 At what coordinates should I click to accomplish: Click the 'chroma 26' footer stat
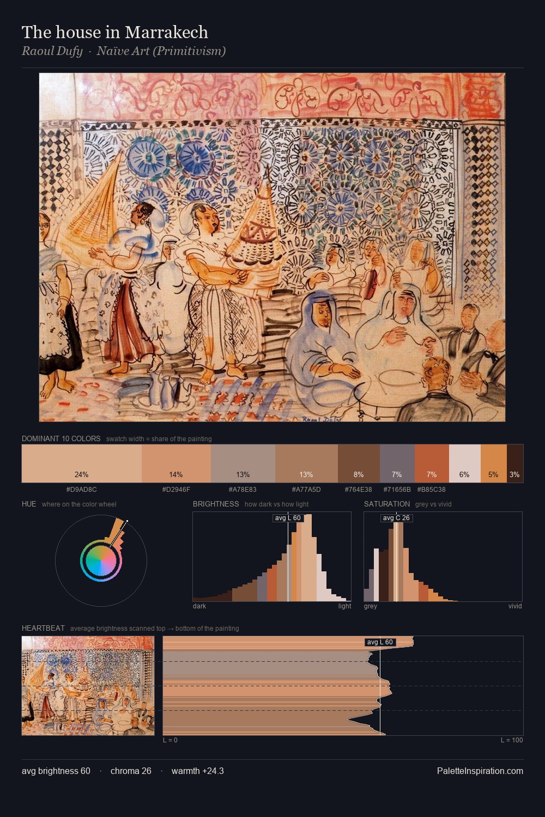[131, 771]
